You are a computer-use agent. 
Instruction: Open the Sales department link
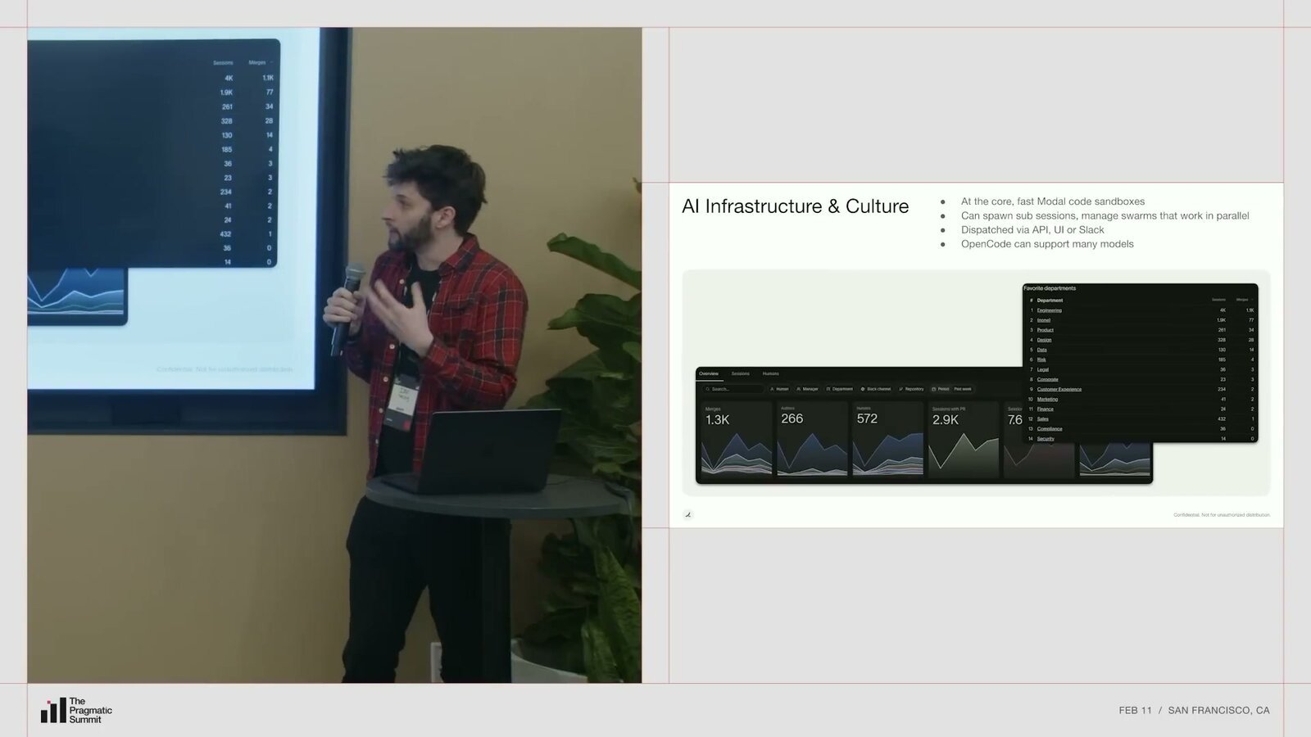tap(1042, 418)
